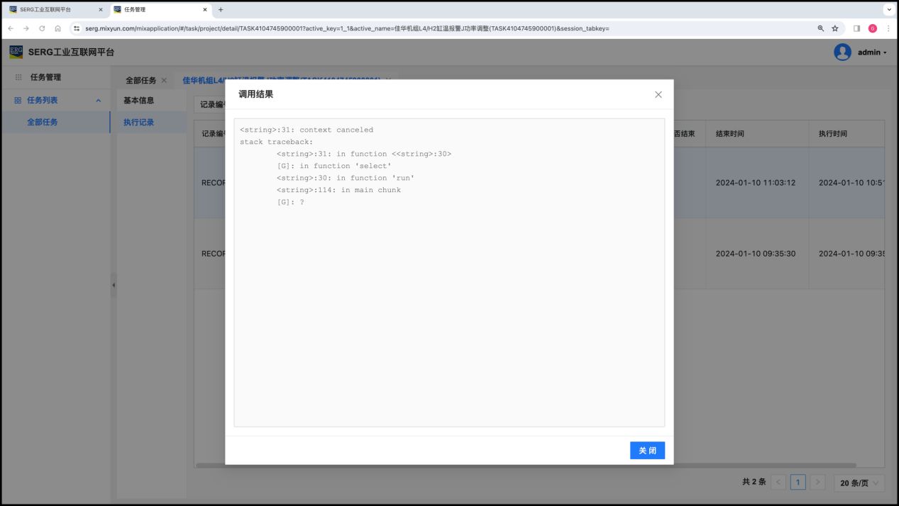Go back using the browser back arrow
The width and height of the screenshot is (899, 506).
click(11, 28)
